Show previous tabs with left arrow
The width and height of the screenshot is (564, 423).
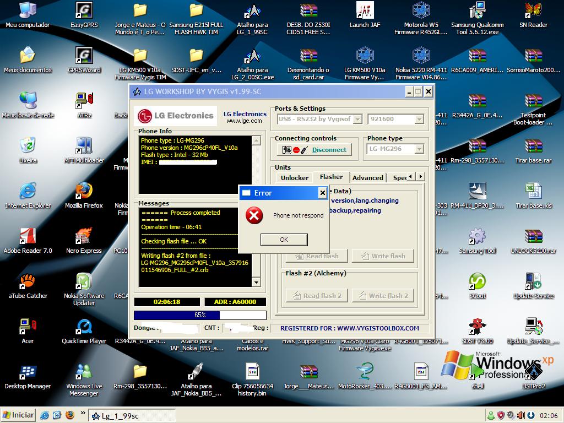(410, 177)
